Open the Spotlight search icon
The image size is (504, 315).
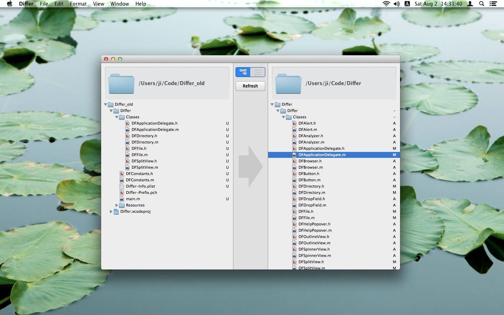pyautogui.click(x=482, y=4)
